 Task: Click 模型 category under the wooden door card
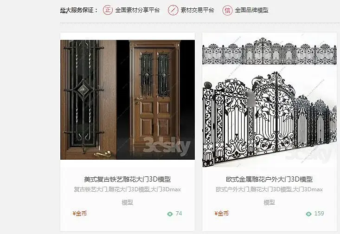pos(128,202)
